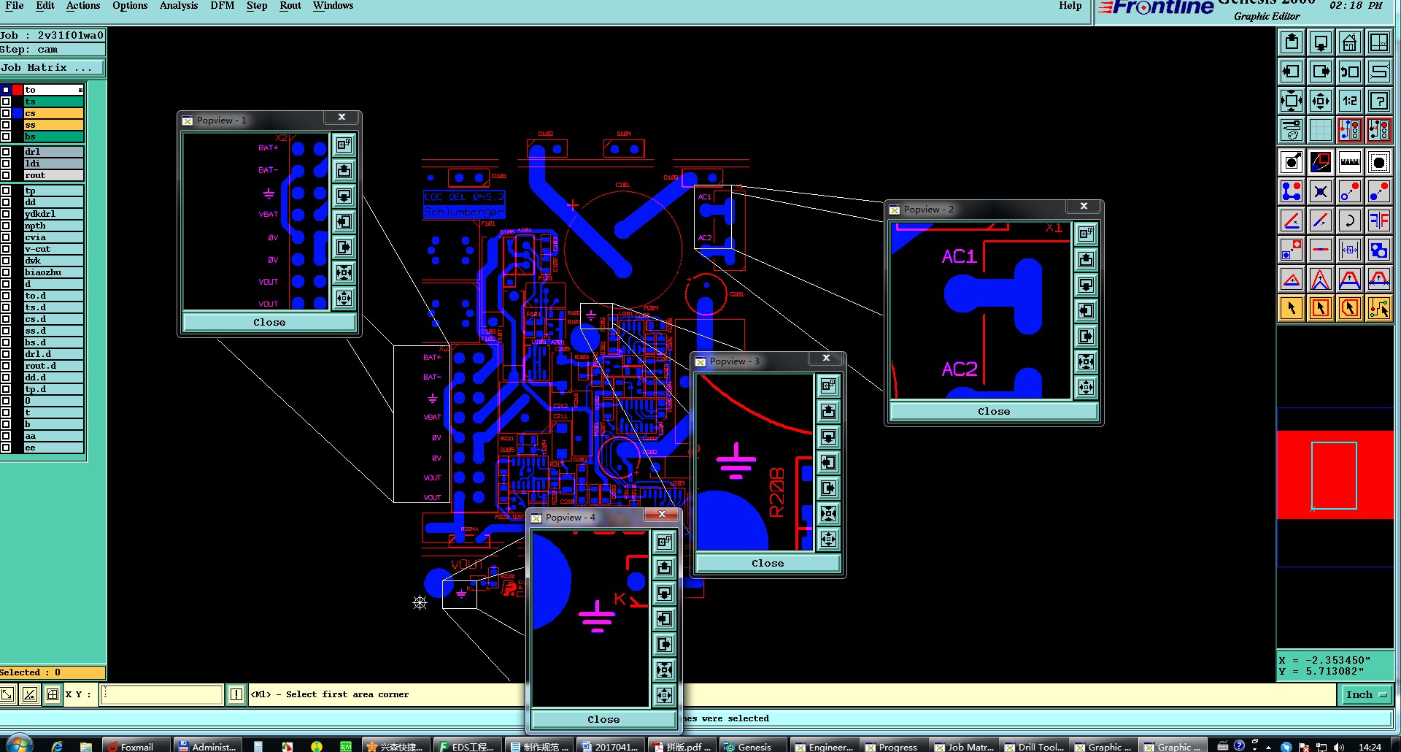Open the Help menu
The image size is (1401, 752).
[1070, 6]
